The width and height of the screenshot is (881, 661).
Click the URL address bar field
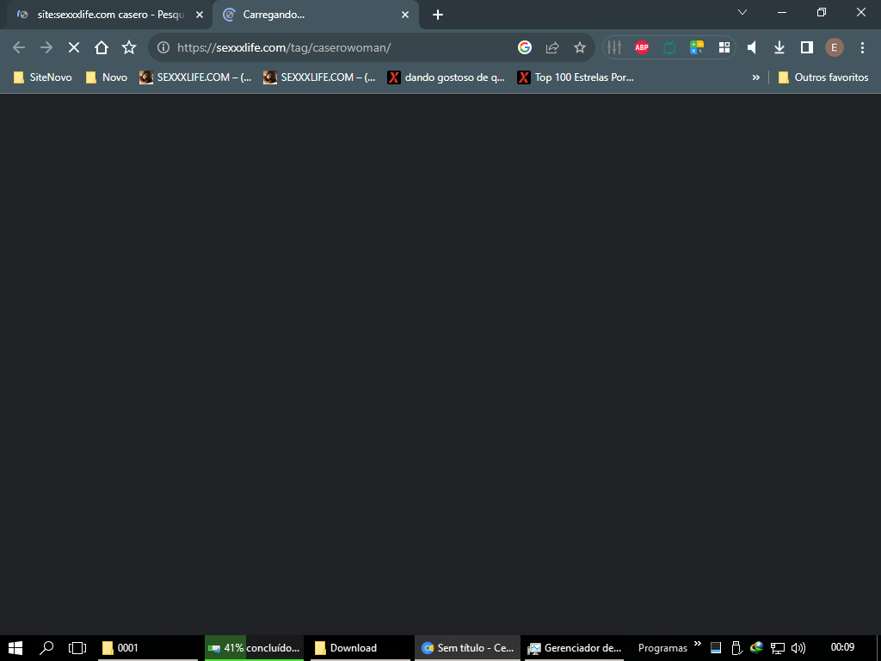click(344, 48)
